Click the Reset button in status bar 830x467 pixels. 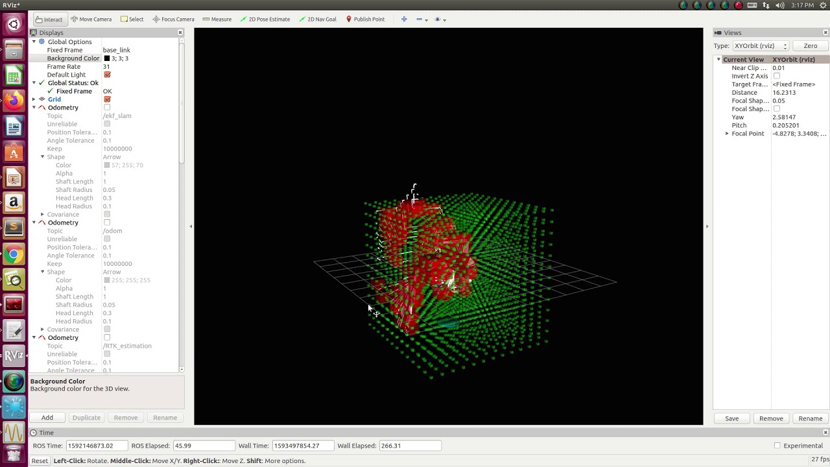click(x=40, y=461)
